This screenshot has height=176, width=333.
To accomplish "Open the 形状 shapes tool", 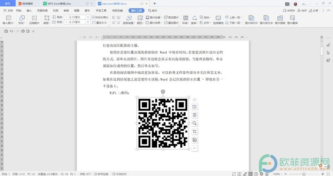I will point(21,20).
